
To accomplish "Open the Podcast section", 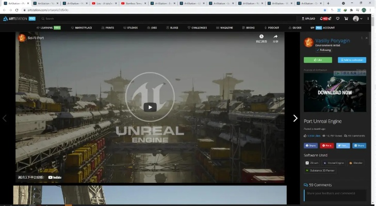I will coord(272,27).
